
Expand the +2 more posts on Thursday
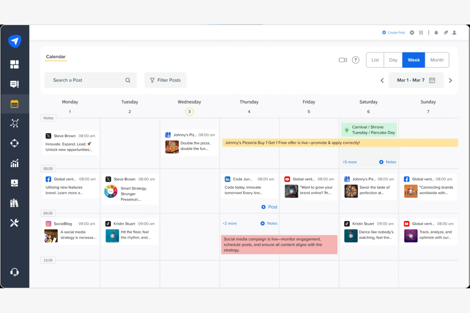pyautogui.click(x=229, y=223)
